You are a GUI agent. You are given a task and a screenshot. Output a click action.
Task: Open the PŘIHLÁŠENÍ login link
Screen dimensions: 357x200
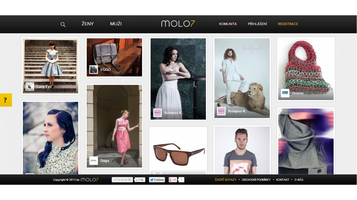[257, 24]
